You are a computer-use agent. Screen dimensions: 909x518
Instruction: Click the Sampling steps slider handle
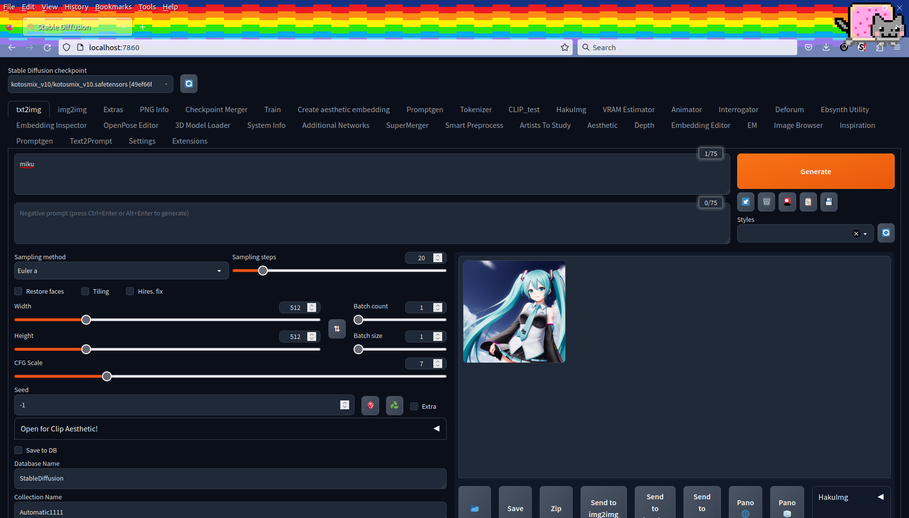point(263,271)
